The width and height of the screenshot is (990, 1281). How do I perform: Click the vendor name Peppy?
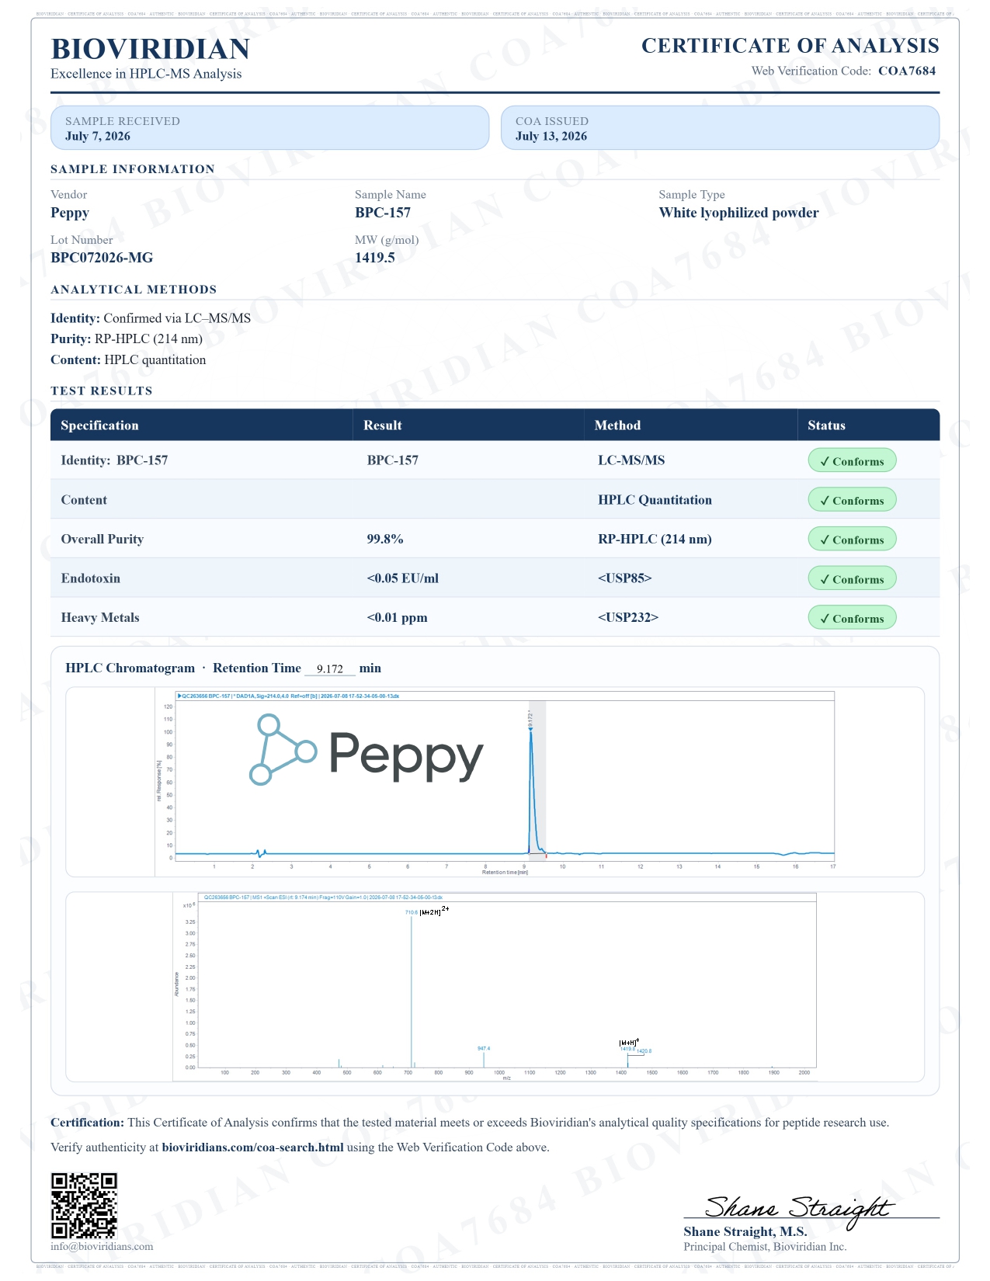[70, 213]
